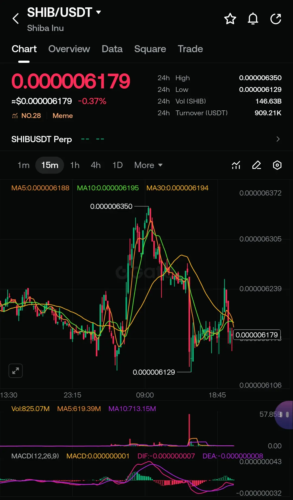Tap the 0.000006239 price axis label
293x500 pixels.
(260, 288)
